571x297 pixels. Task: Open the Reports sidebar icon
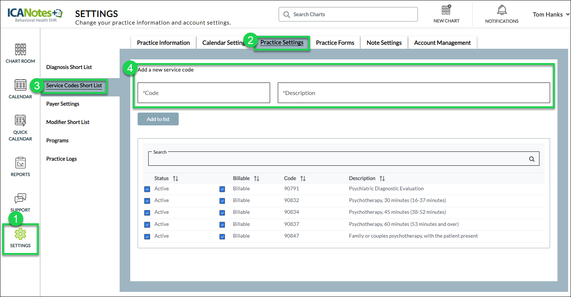20,163
